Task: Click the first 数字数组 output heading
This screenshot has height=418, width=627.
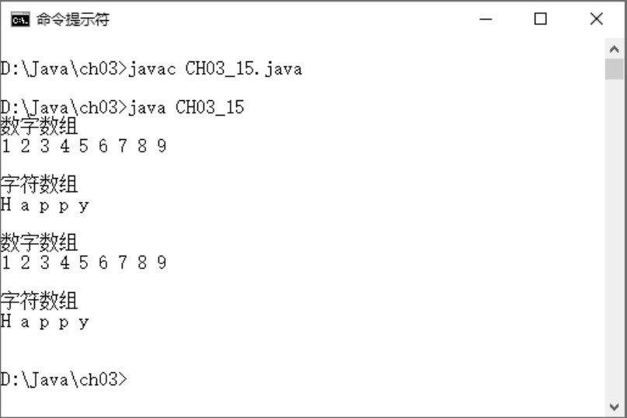Action: click(x=39, y=126)
